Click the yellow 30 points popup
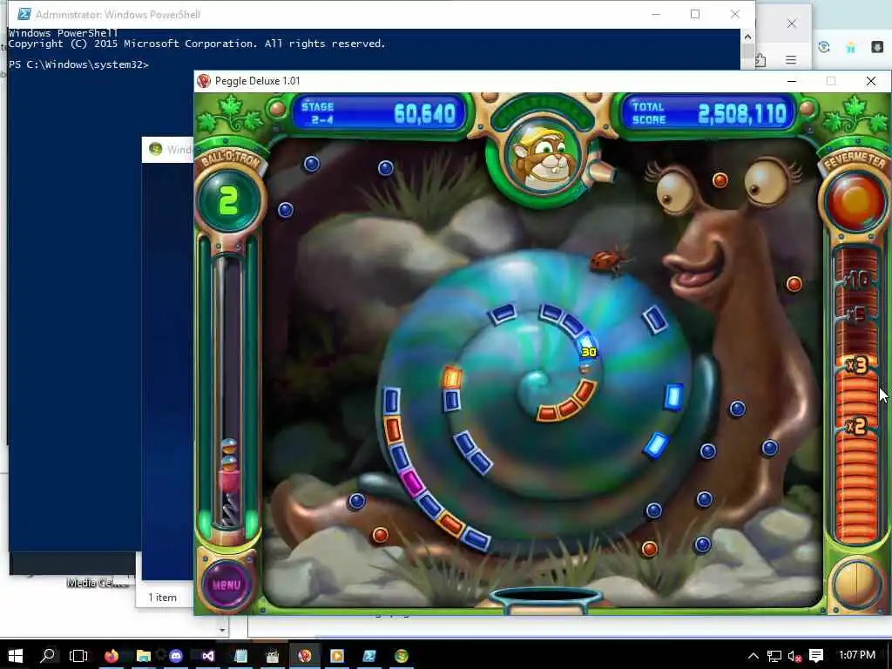Viewport: 892px width, 669px height. click(589, 352)
